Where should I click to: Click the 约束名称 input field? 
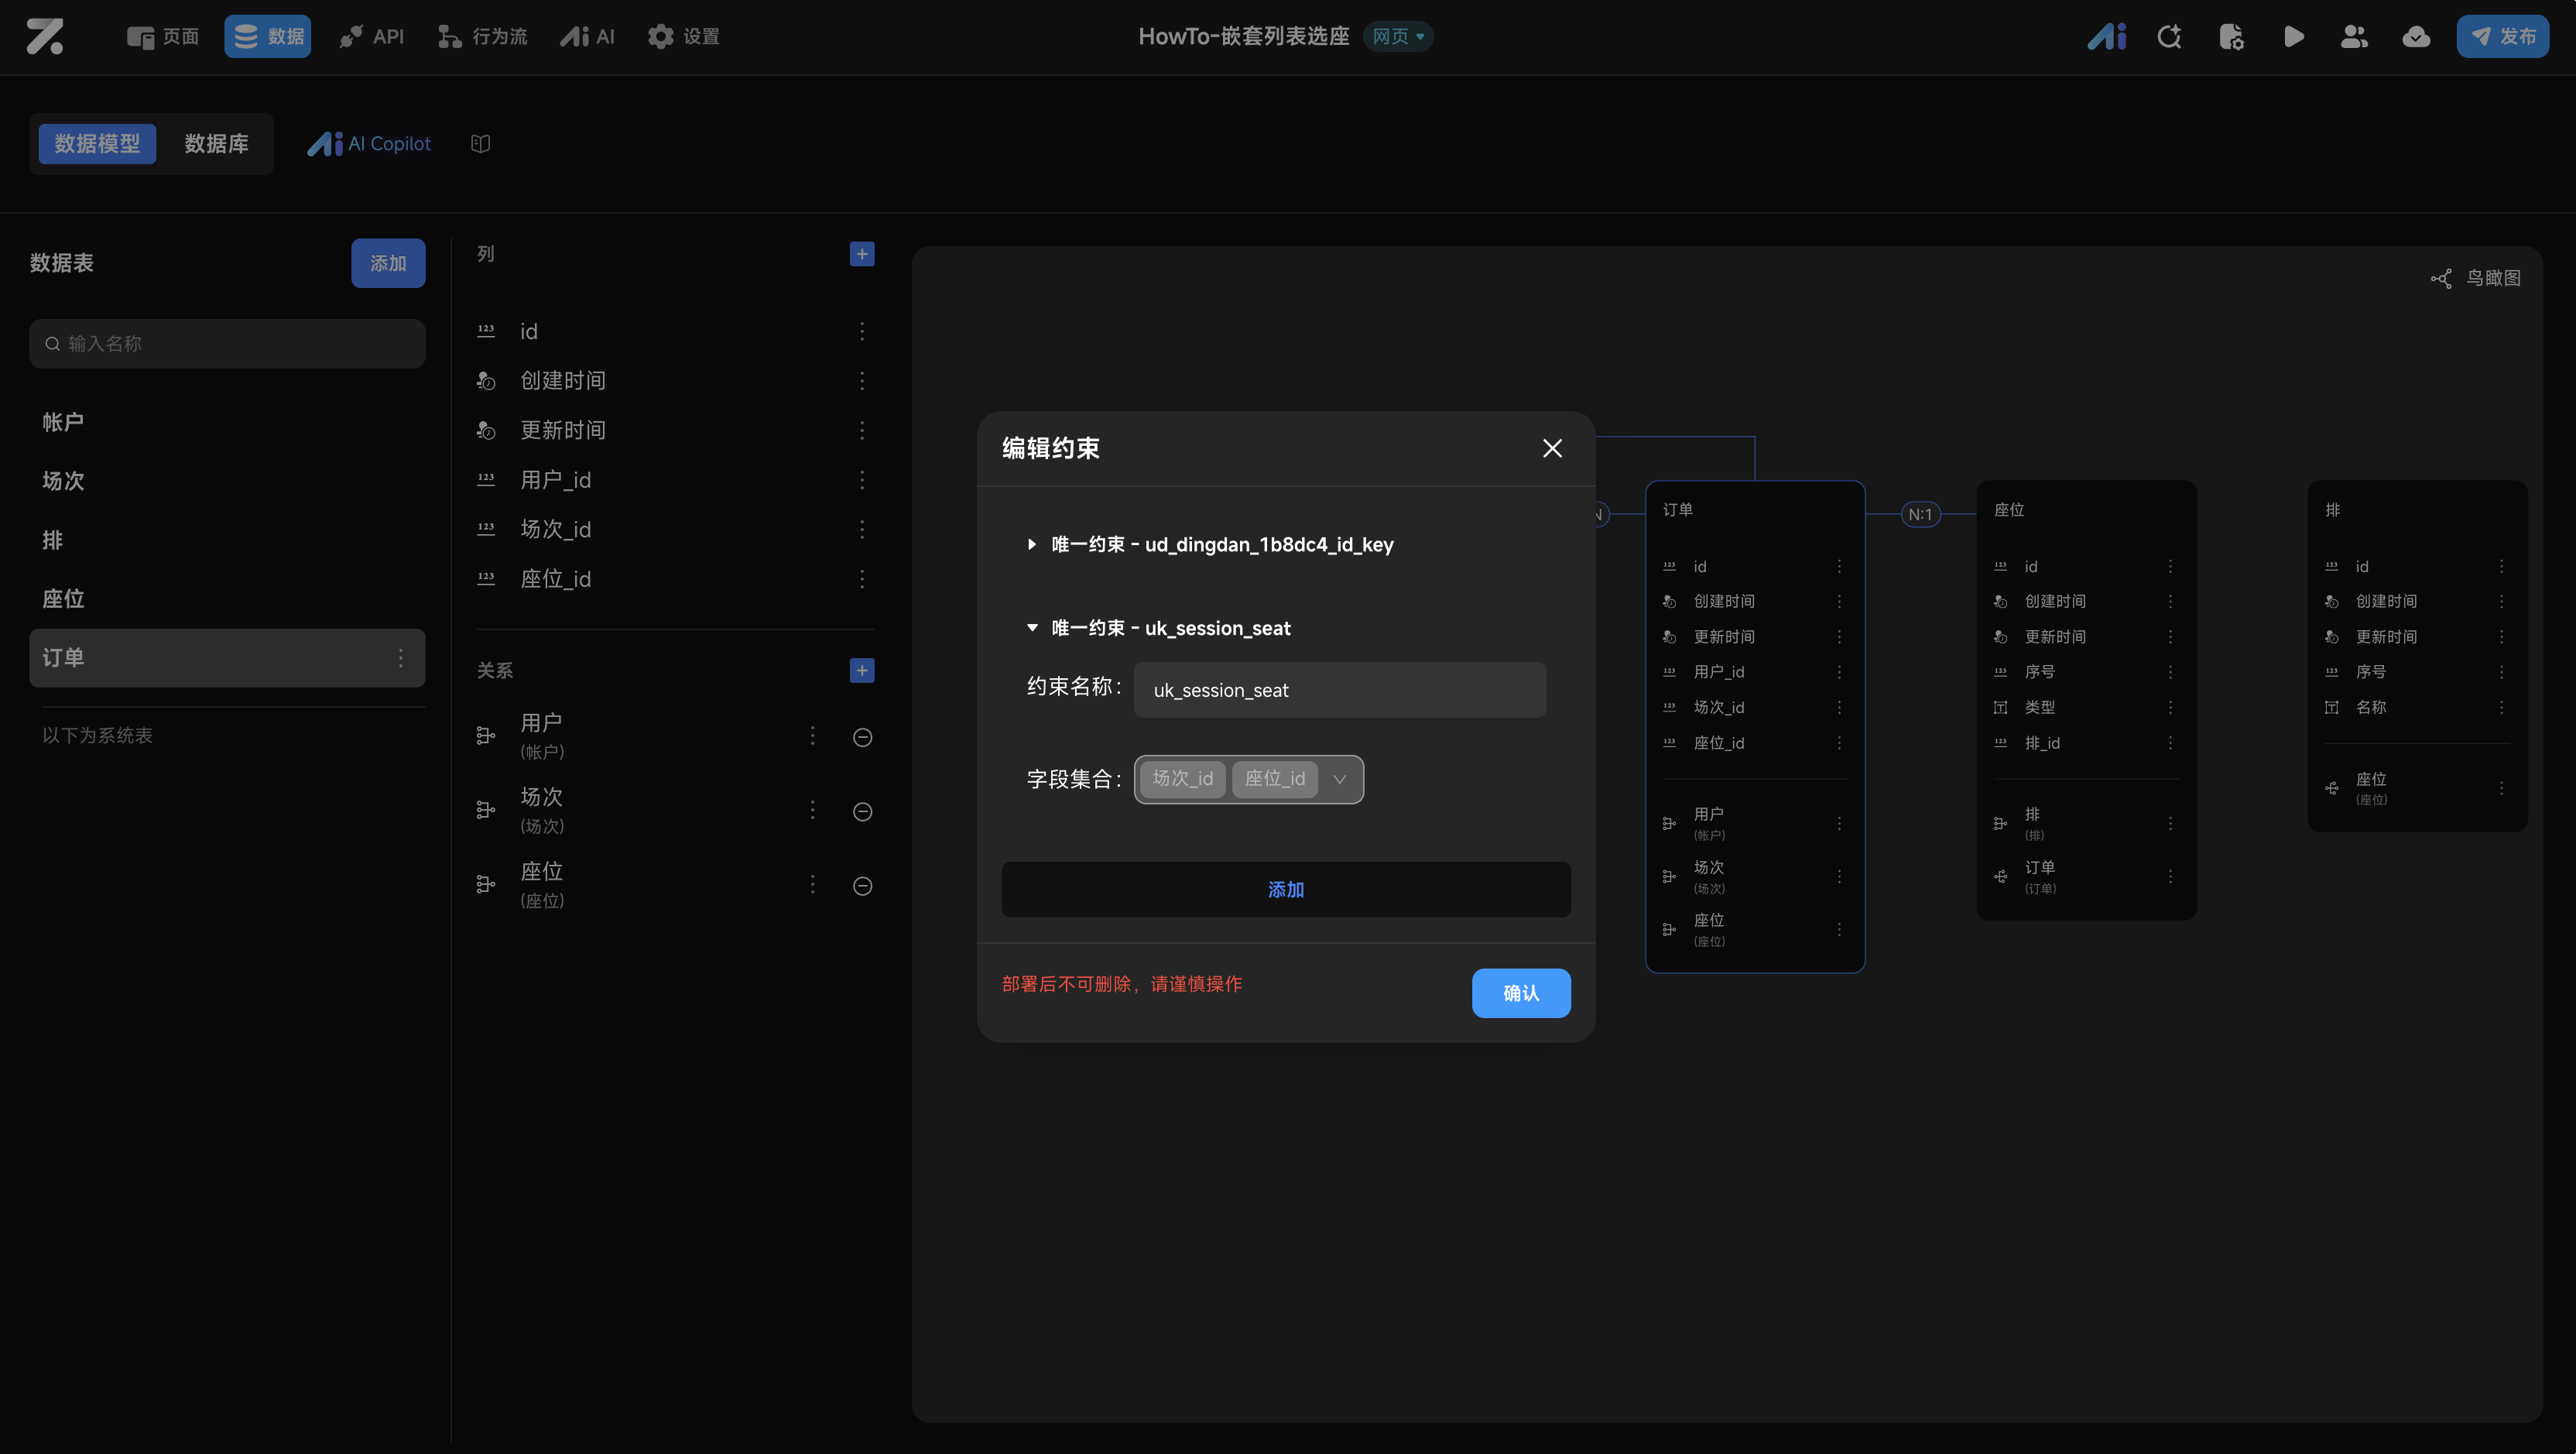(1339, 690)
